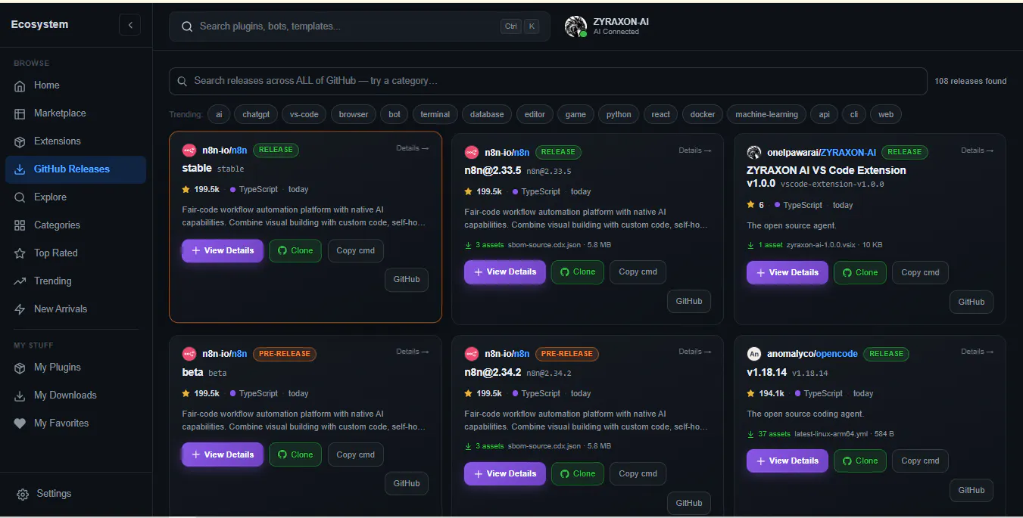1023x518 pixels.
Task: Click the Explore magnifier icon in sidebar
Action: [x=20, y=197]
